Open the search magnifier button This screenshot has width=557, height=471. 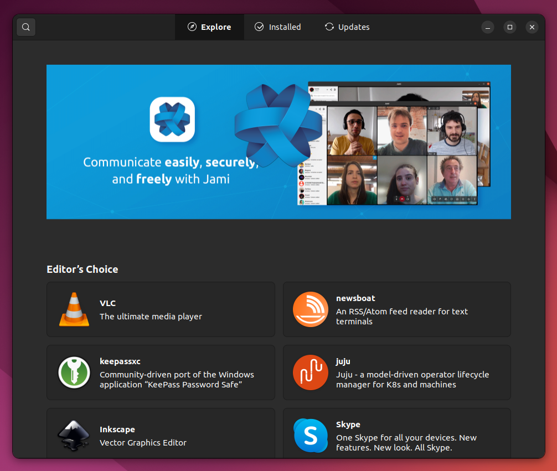point(26,27)
